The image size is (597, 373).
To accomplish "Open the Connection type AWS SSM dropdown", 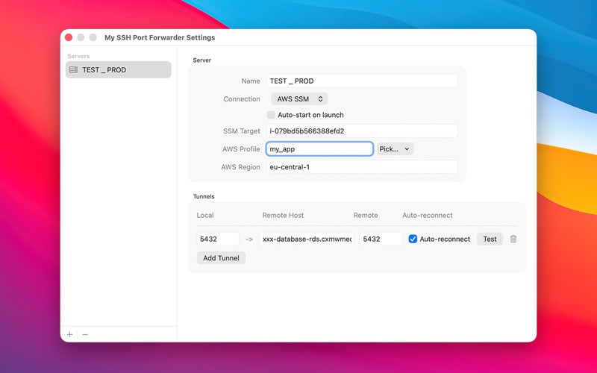I will pyautogui.click(x=299, y=99).
